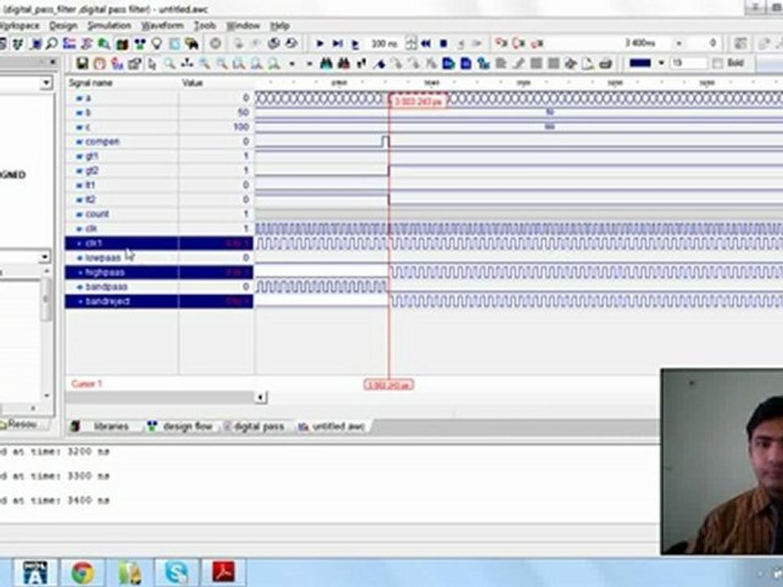This screenshot has height=587, width=783.
Task: Open the first small dropdown arrow after the zoom icons
Action: tap(292, 64)
